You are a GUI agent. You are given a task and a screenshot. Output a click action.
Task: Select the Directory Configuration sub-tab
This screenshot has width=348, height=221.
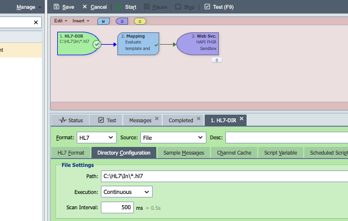click(x=124, y=153)
